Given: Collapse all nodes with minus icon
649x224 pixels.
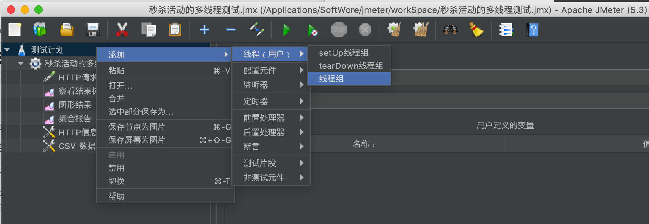Looking at the screenshot, I should (231, 30).
